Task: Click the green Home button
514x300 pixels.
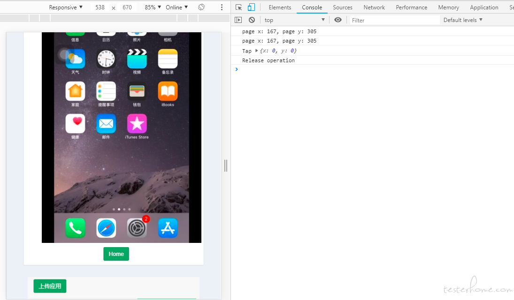Action: click(x=116, y=254)
